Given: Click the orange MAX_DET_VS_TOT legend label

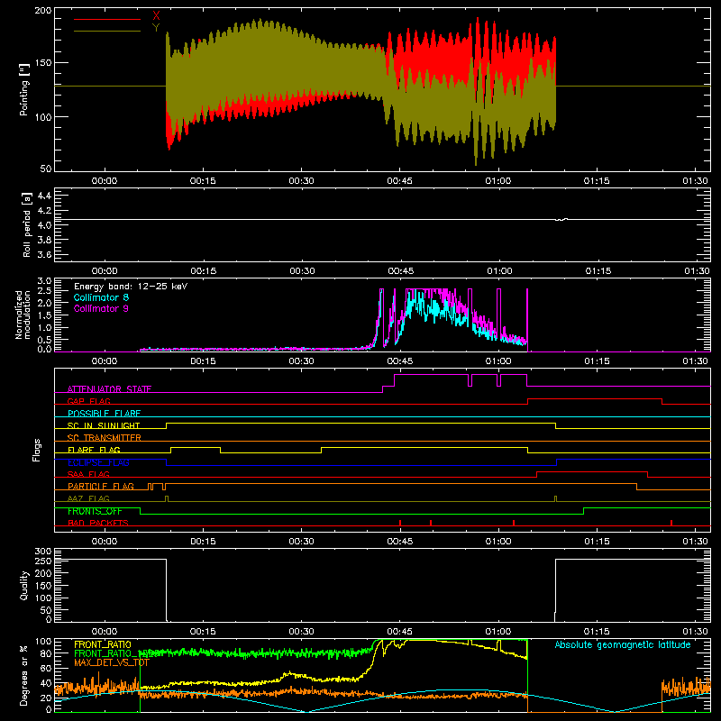Looking at the screenshot, I should [x=112, y=662].
